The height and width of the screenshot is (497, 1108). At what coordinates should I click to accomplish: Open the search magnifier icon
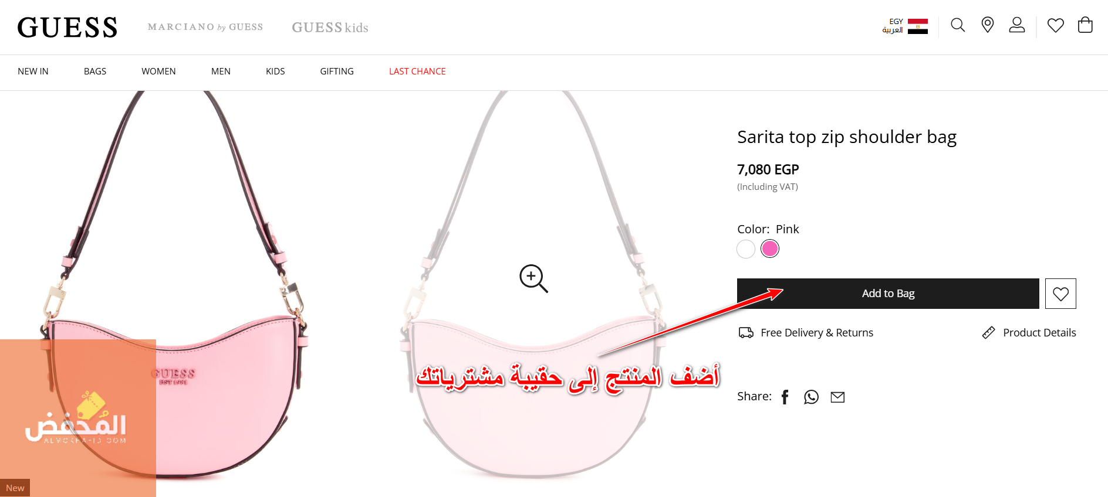click(x=958, y=25)
